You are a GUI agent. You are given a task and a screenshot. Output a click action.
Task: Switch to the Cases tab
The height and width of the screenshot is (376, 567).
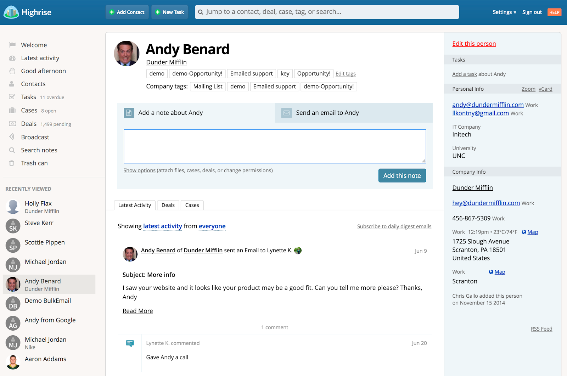(x=192, y=205)
